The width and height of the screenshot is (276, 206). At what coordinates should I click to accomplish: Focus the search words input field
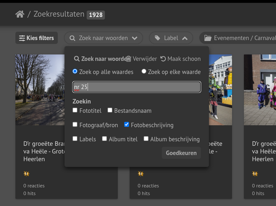coord(137,87)
